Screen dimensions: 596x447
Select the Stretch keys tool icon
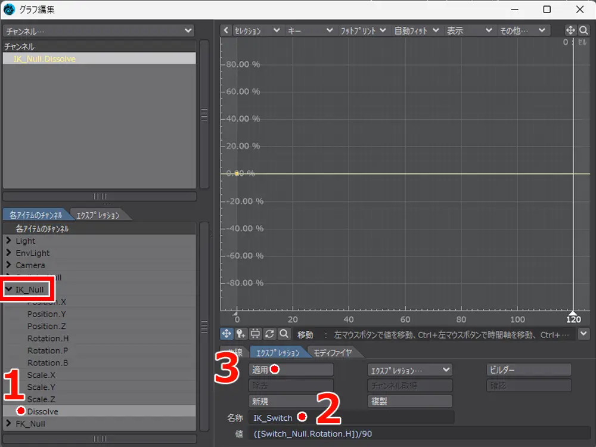tap(256, 334)
